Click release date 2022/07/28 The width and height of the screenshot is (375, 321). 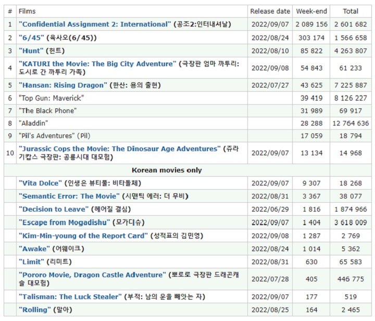tap(270, 279)
